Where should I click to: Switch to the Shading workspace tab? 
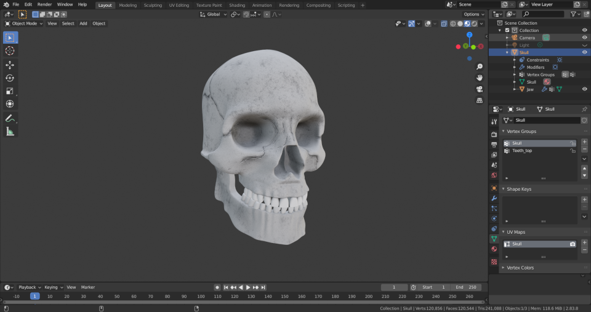point(237,6)
